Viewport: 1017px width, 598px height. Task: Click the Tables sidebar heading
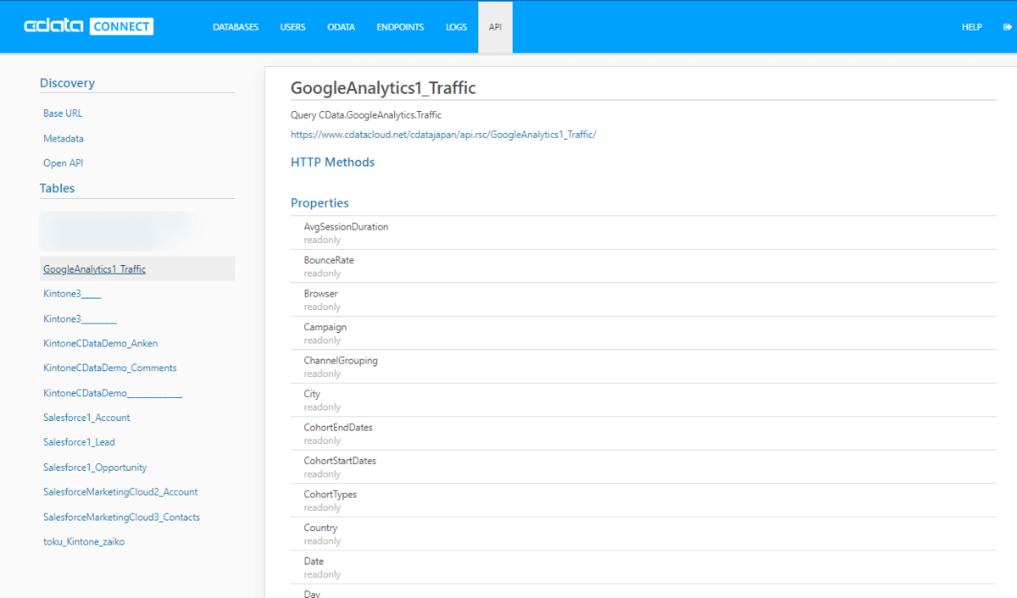pos(57,188)
